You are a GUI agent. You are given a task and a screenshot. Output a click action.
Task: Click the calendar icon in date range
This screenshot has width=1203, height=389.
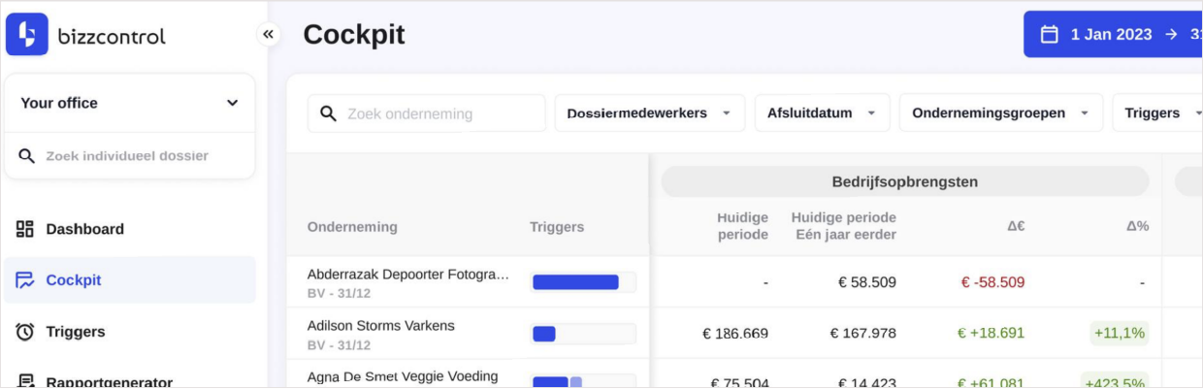pyautogui.click(x=1049, y=35)
